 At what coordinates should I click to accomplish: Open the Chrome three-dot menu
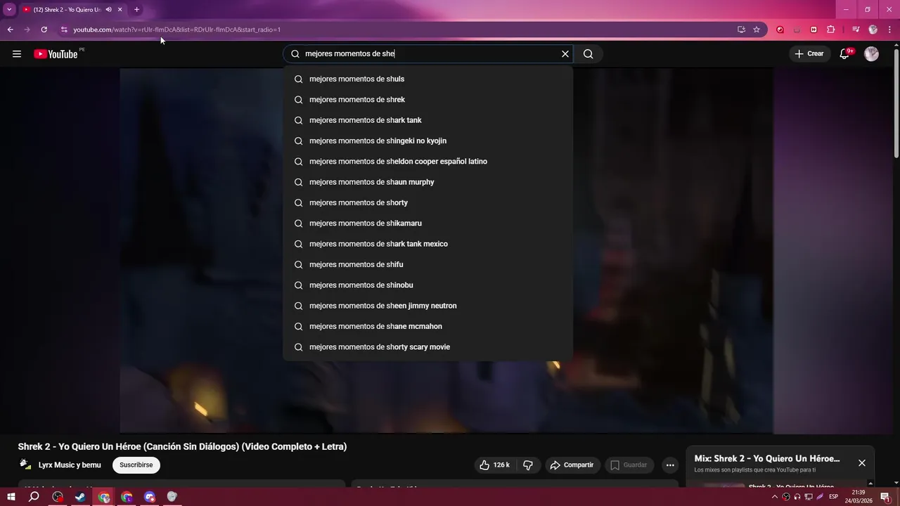889,30
